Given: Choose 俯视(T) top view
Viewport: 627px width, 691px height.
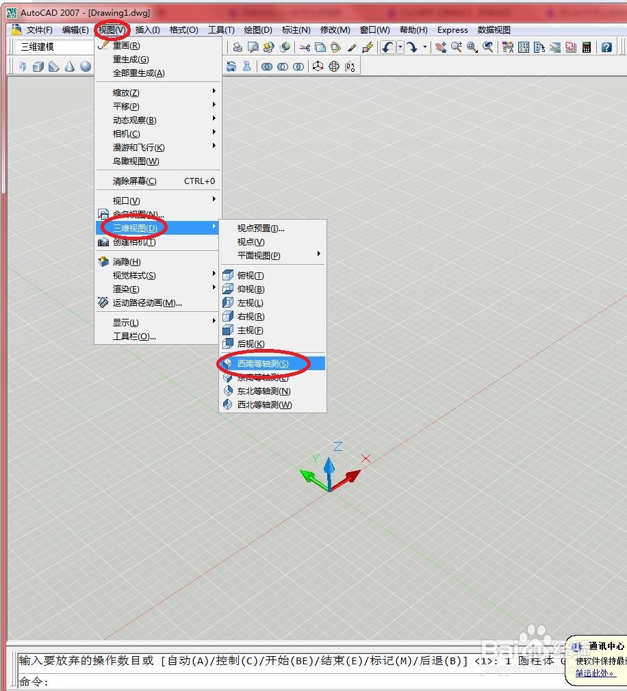Looking at the screenshot, I should coord(272,276).
